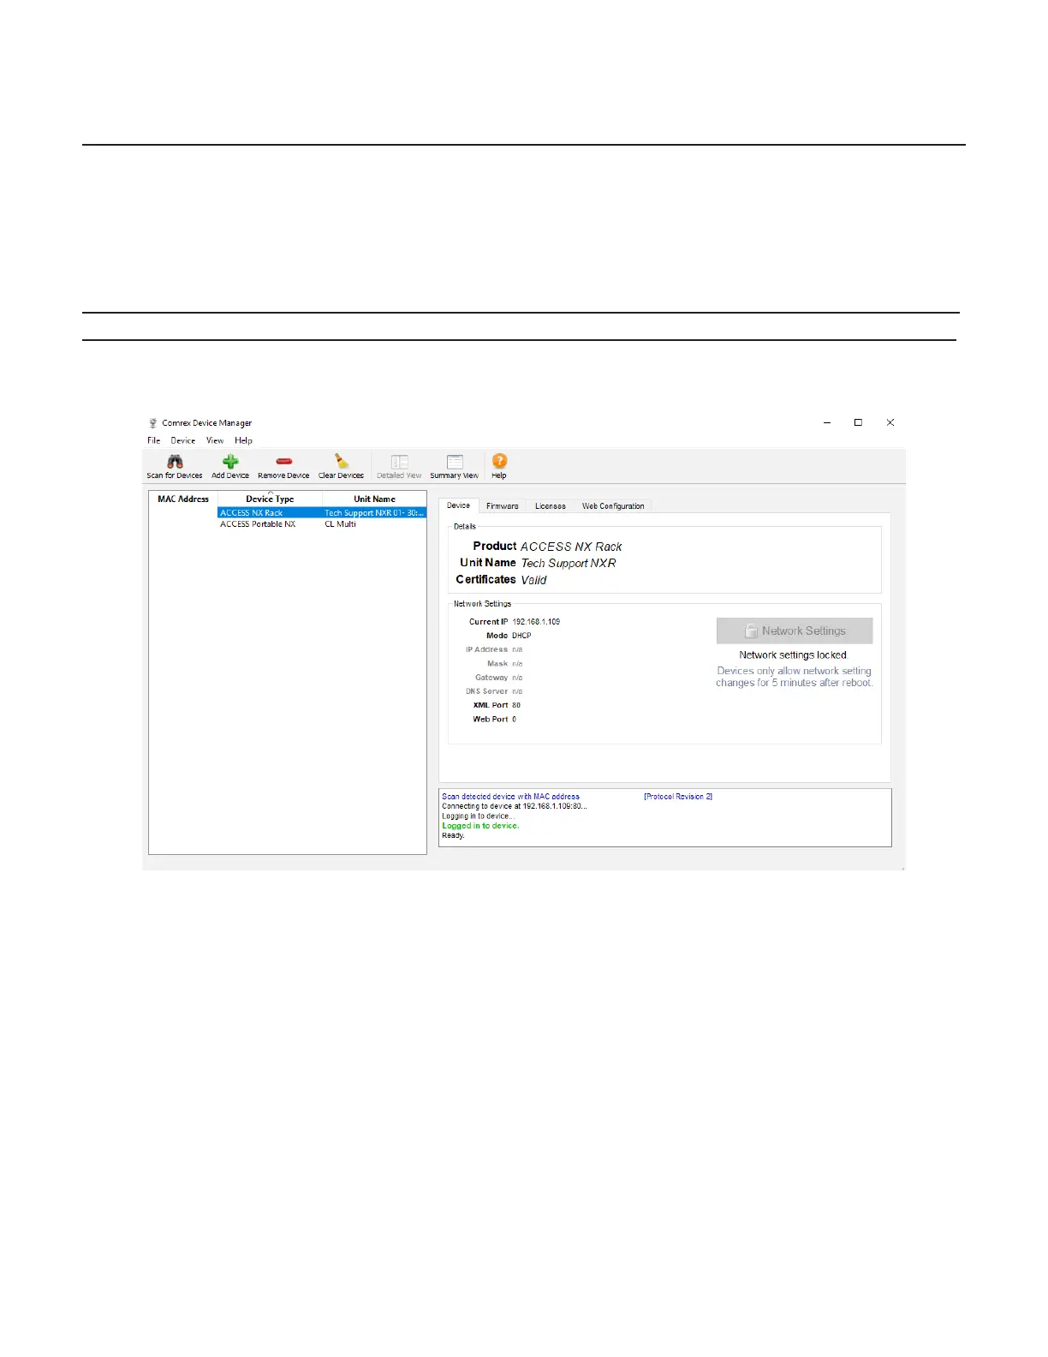Click the locked Network Settings button

795,631
